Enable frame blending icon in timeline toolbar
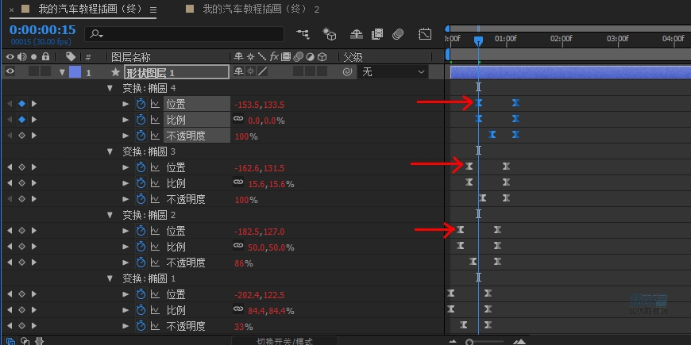Screen dimensions: 691x345 pyautogui.click(x=377, y=34)
